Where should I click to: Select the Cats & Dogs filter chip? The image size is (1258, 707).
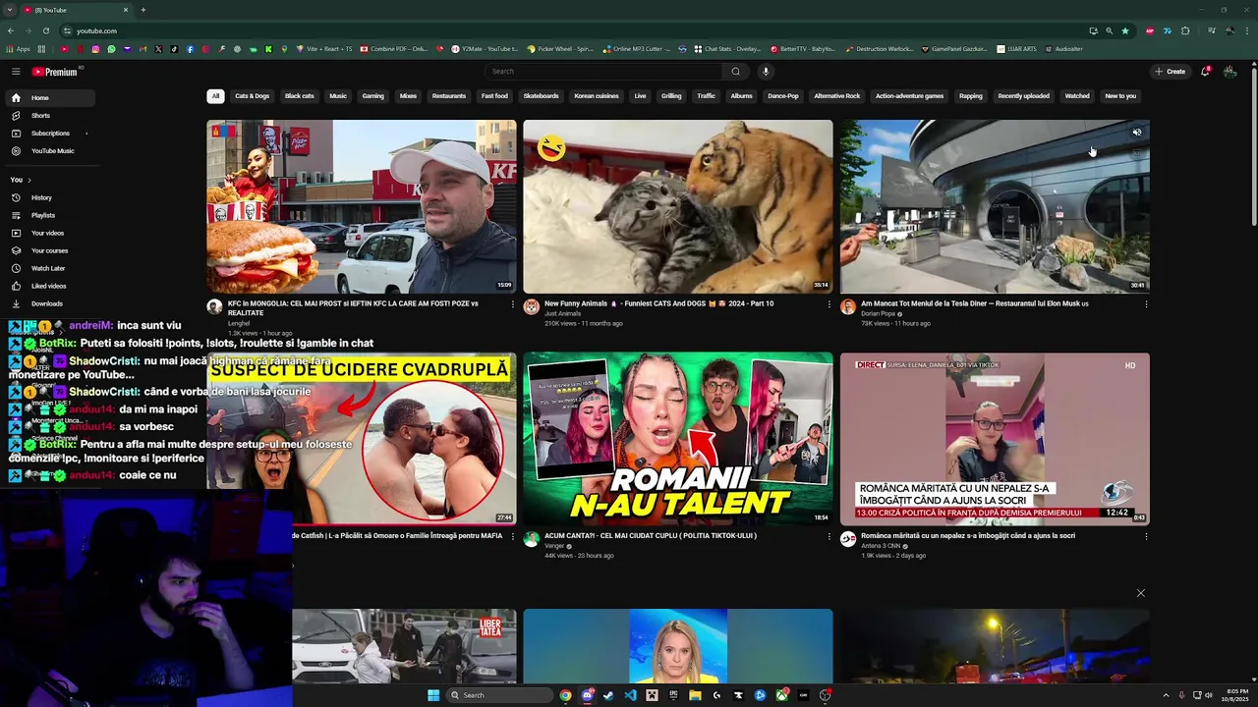click(252, 96)
